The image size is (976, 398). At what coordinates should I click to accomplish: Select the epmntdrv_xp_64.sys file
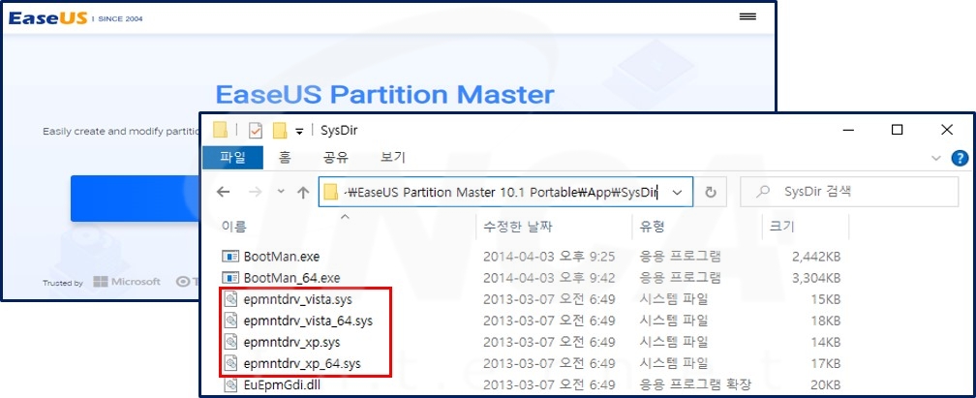(x=302, y=363)
